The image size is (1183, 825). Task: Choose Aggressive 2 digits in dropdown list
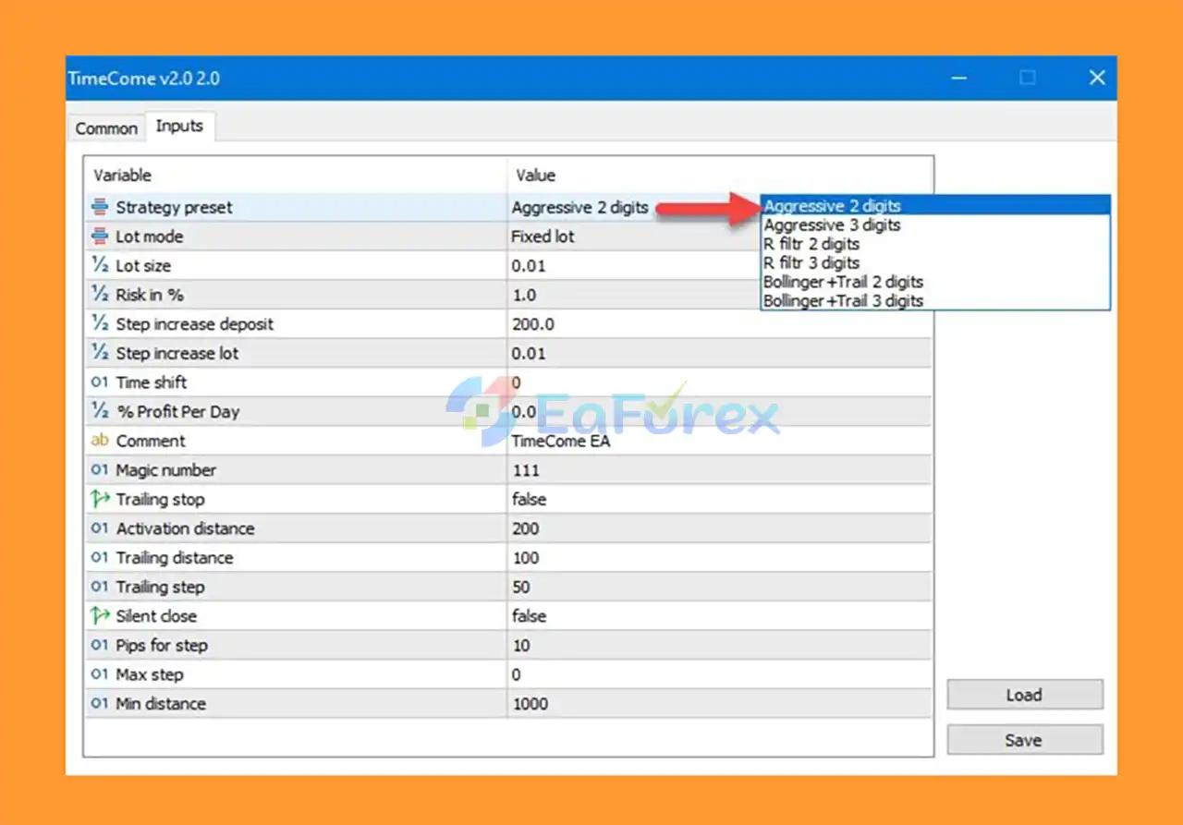tap(935, 206)
